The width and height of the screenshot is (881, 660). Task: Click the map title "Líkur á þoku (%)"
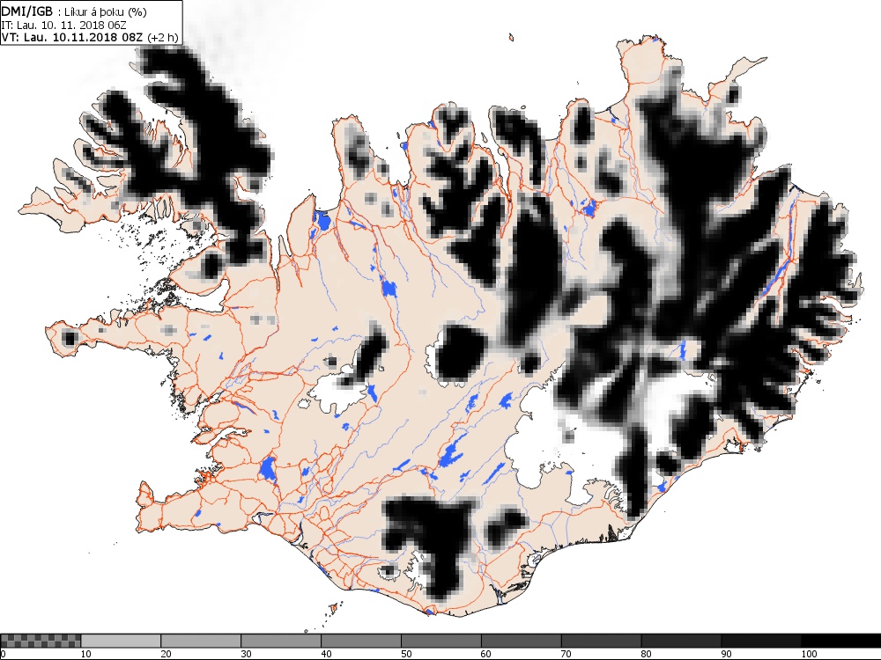[106, 11]
